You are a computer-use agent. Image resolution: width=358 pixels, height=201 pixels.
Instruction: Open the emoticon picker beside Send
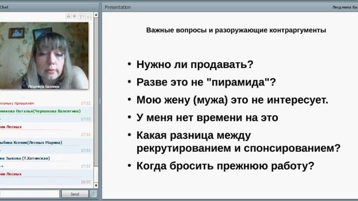(x=93, y=194)
